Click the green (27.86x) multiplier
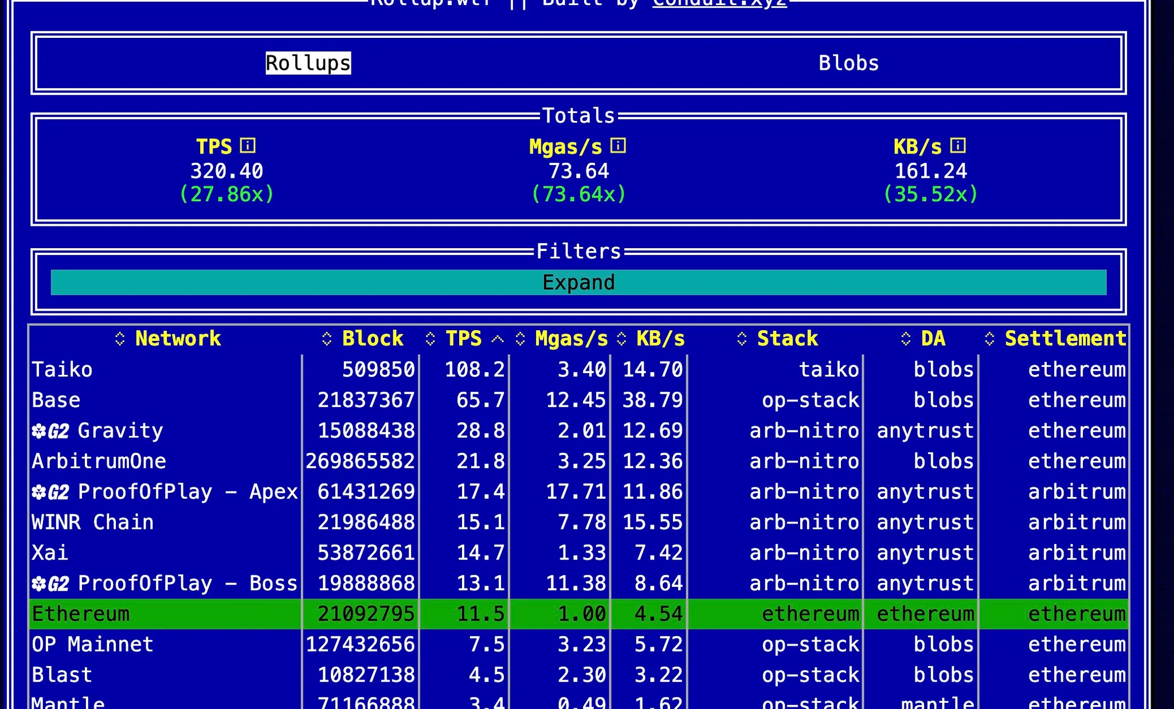This screenshot has width=1174, height=709. coord(226,194)
